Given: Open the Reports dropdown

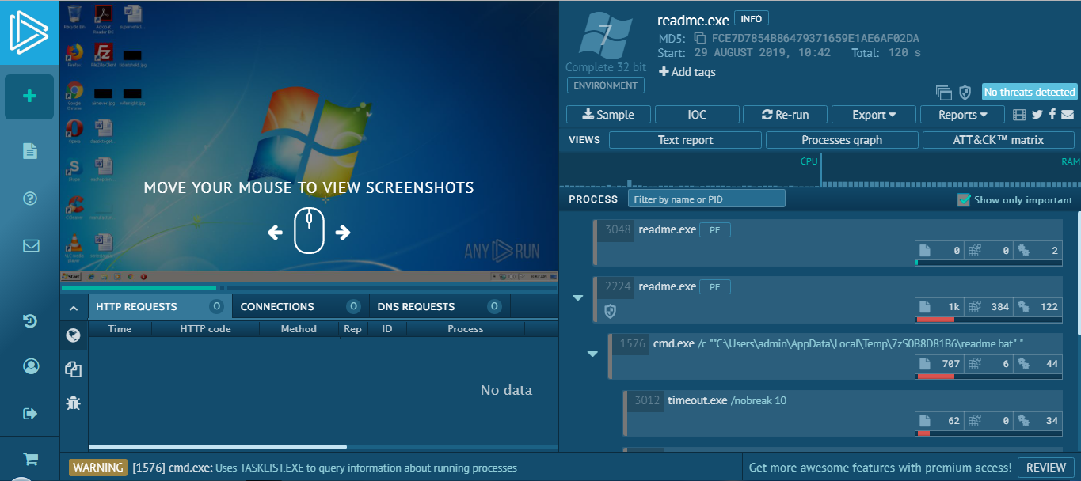Looking at the screenshot, I should (962, 115).
